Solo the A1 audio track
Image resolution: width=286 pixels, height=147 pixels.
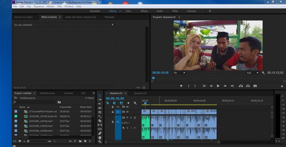[x=131, y=117]
